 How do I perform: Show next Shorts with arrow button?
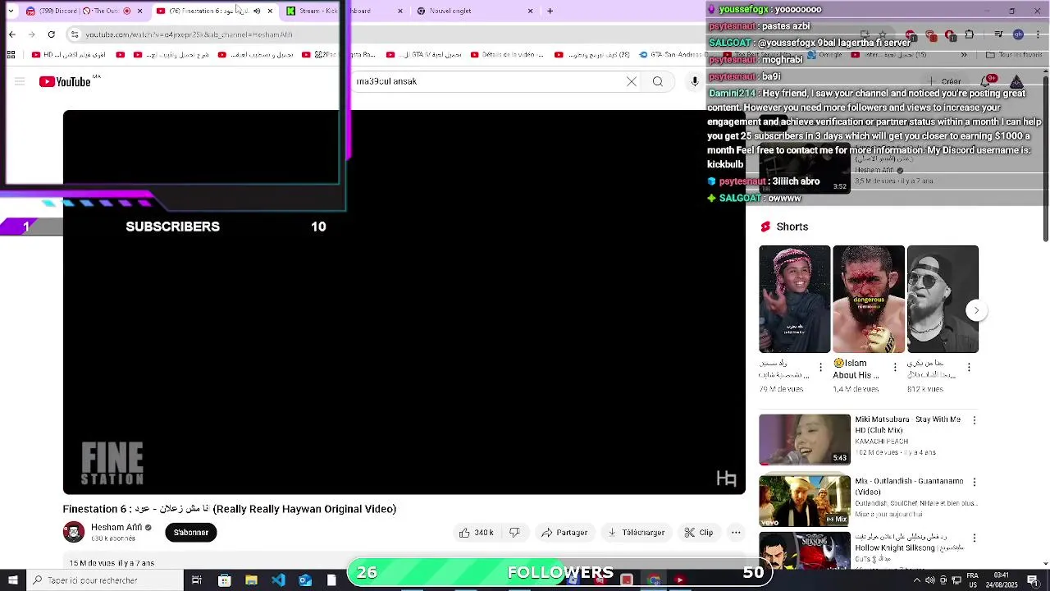976,310
